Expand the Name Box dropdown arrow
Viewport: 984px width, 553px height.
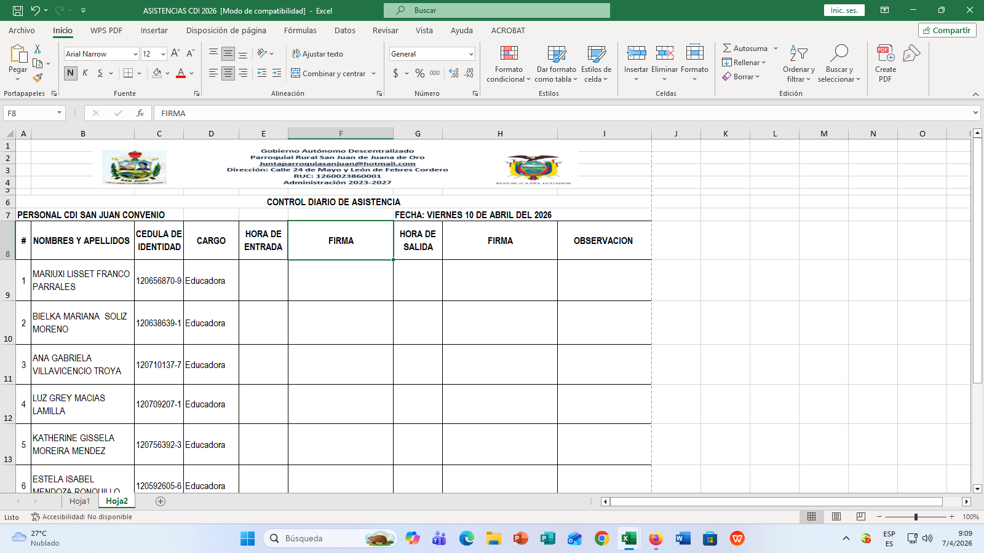(59, 113)
